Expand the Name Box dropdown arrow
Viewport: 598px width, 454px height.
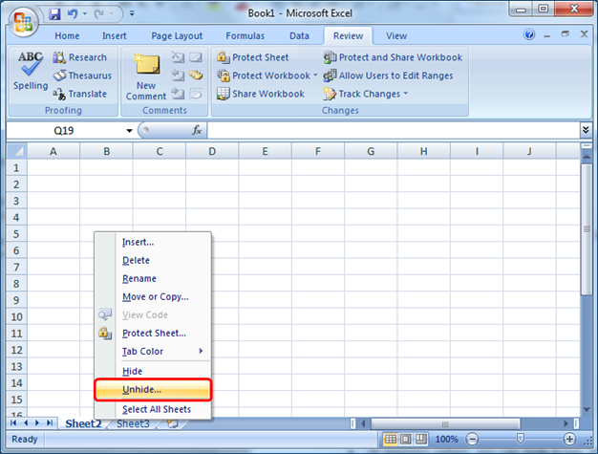(x=130, y=131)
